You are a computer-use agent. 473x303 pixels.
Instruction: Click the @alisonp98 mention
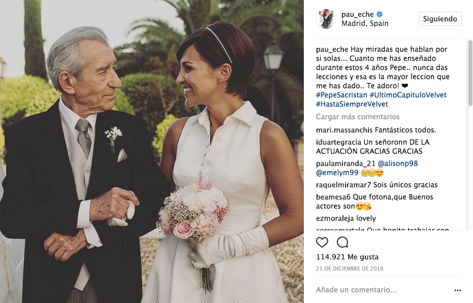click(x=398, y=163)
